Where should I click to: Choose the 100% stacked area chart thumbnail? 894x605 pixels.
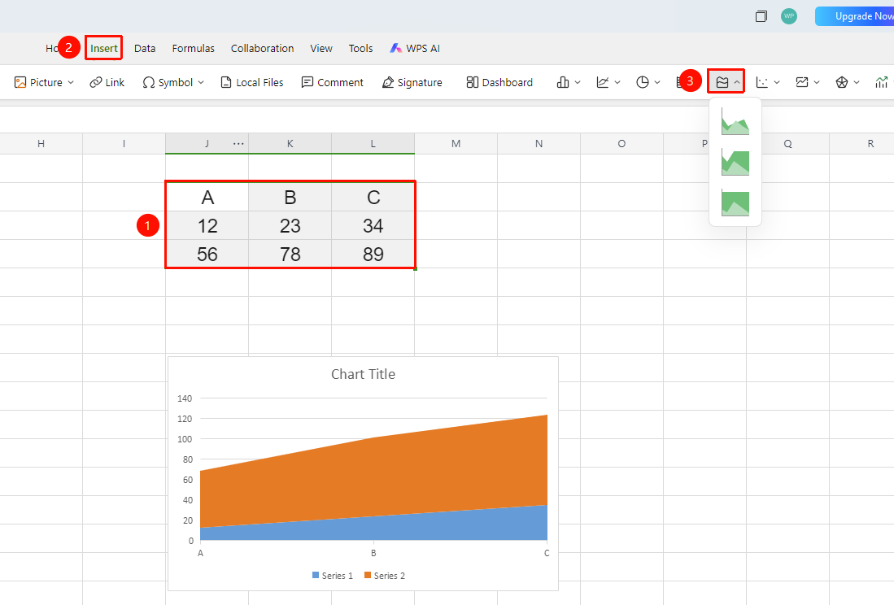735,203
